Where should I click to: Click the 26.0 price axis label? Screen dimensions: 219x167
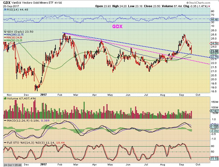coord(214,30)
